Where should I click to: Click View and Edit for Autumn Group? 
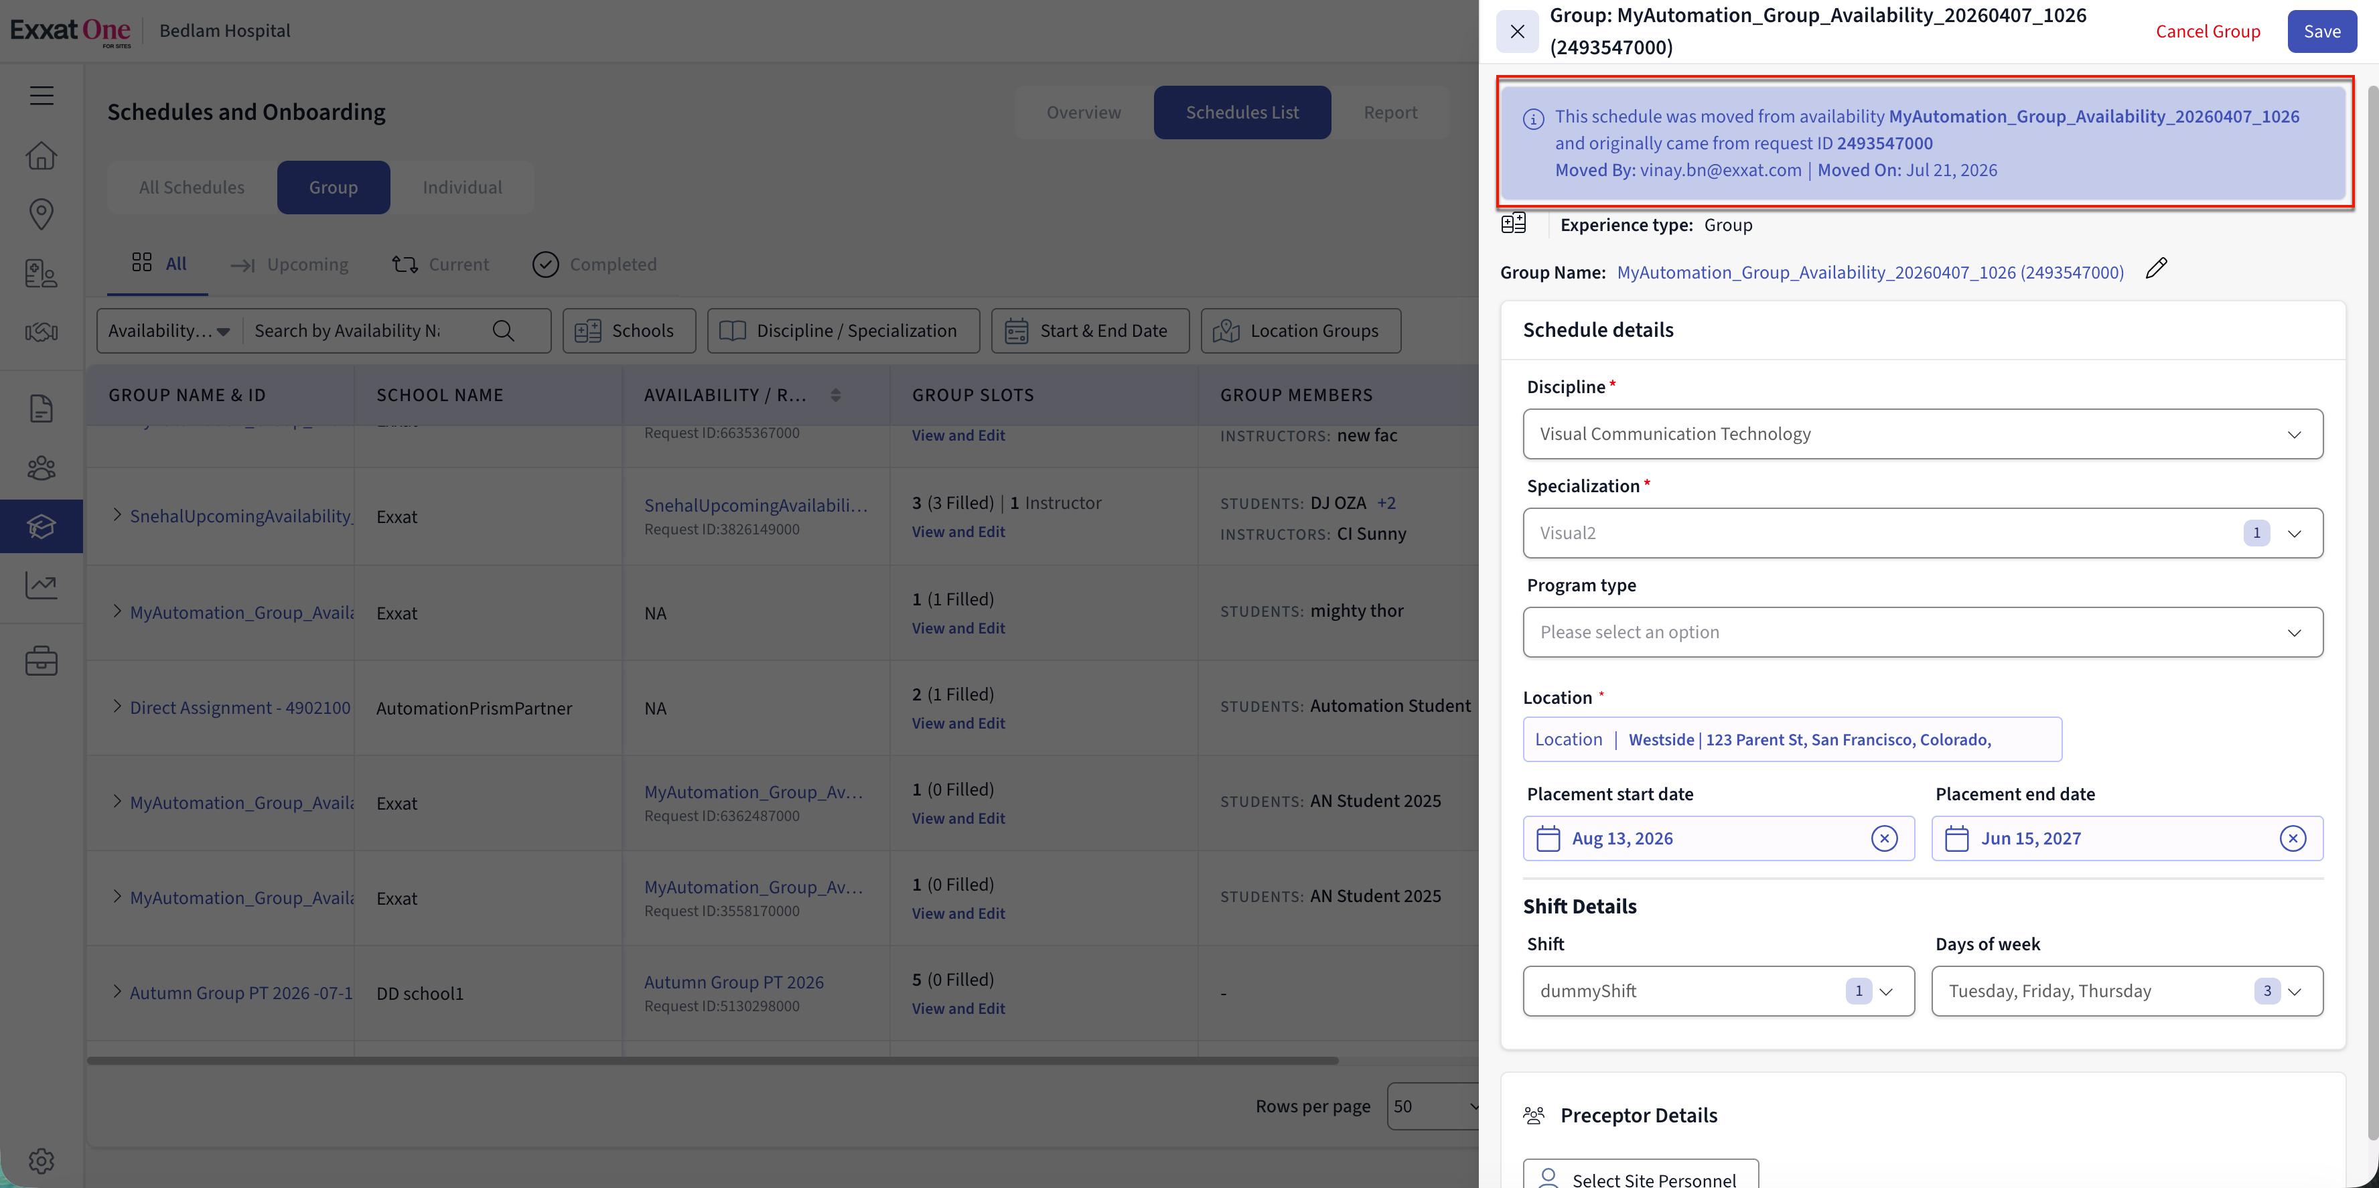[958, 1009]
